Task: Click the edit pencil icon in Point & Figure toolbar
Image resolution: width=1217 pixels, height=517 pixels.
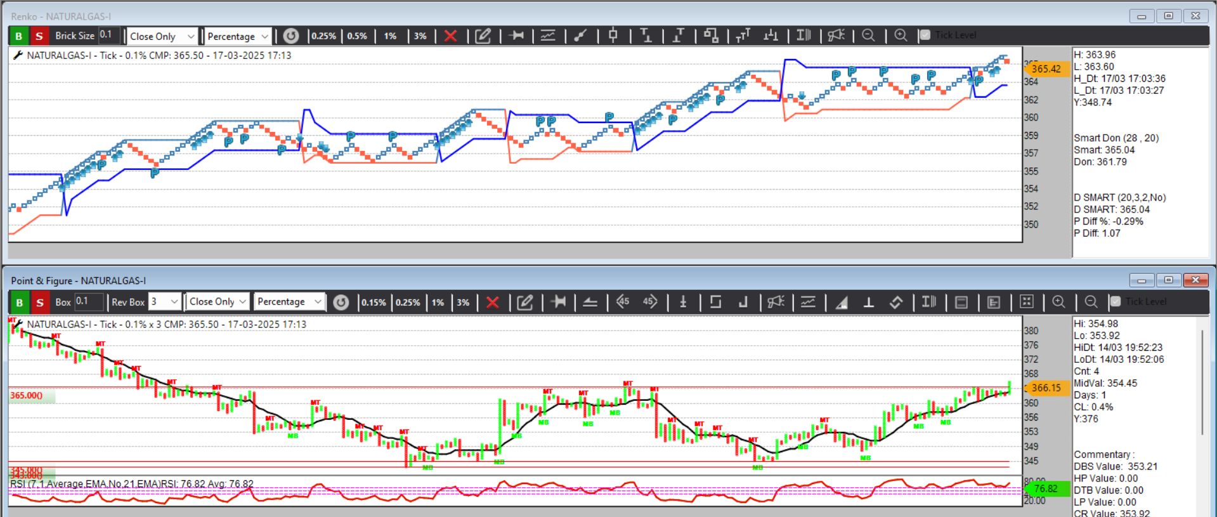Action: click(525, 302)
